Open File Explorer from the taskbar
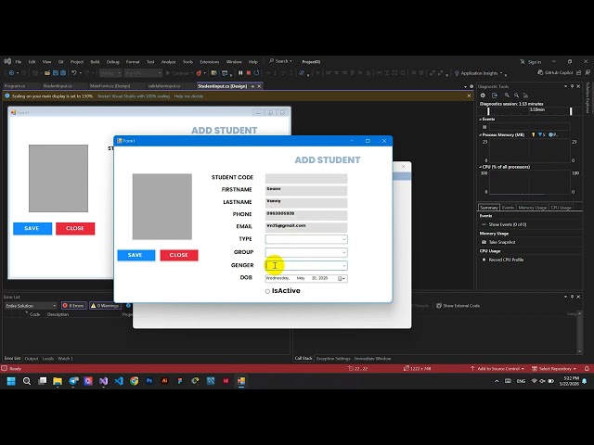594x445 pixels. (x=58, y=381)
